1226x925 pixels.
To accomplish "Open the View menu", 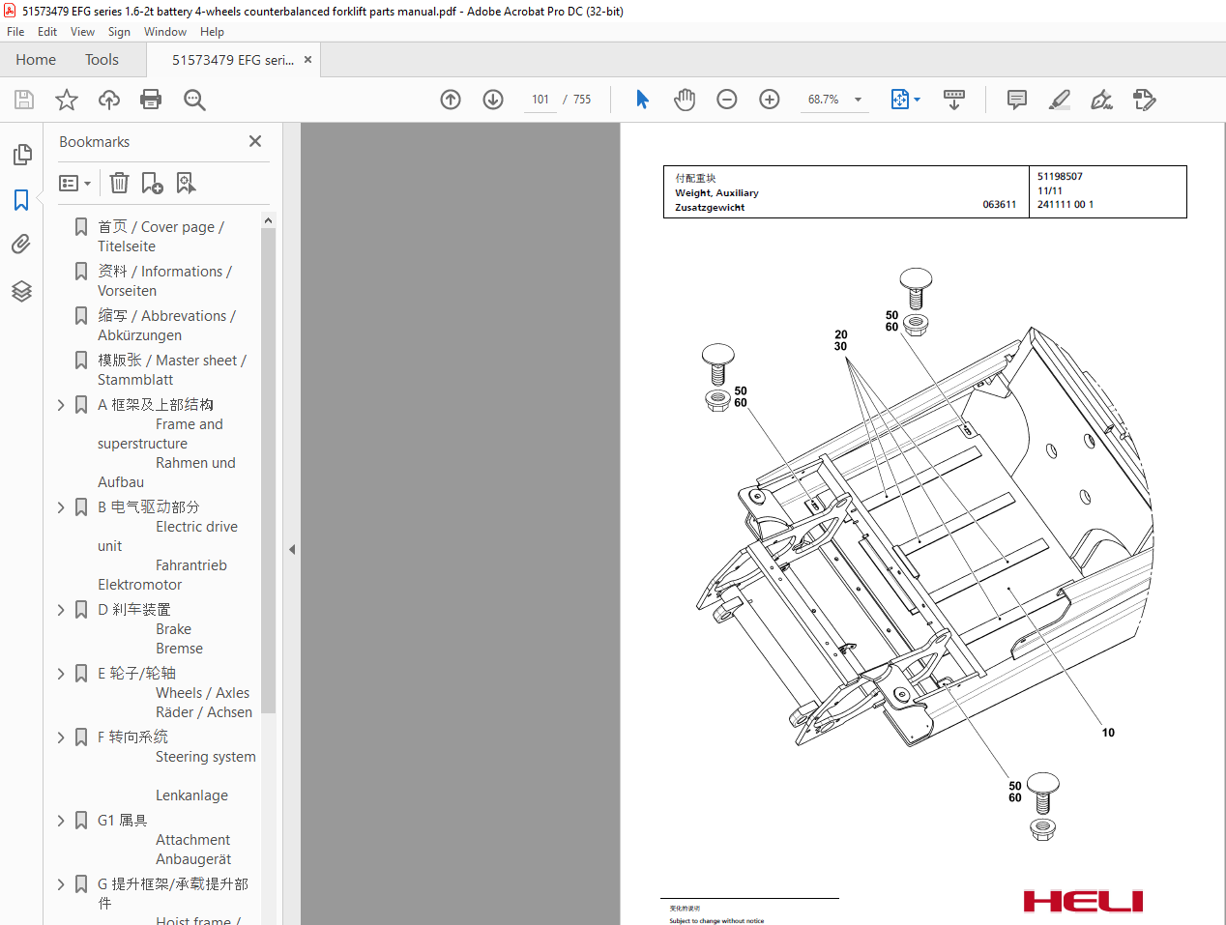I will point(82,32).
